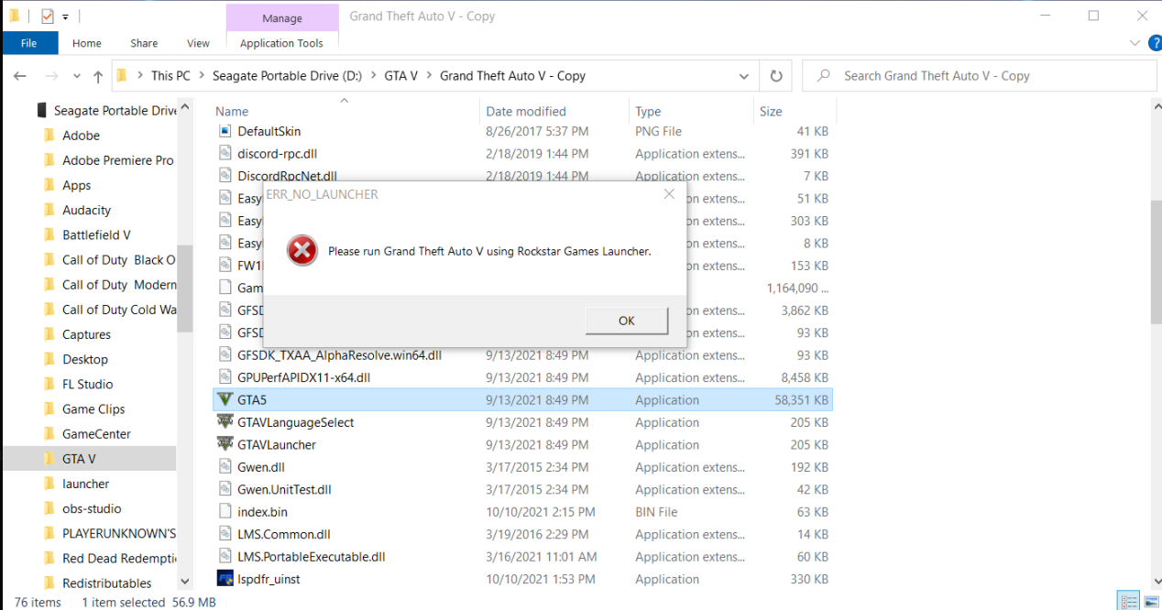Click GTA V breadcrumb in address bar
Screen dimensions: 1162x610
pyautogui.click(x=401, y=76)
